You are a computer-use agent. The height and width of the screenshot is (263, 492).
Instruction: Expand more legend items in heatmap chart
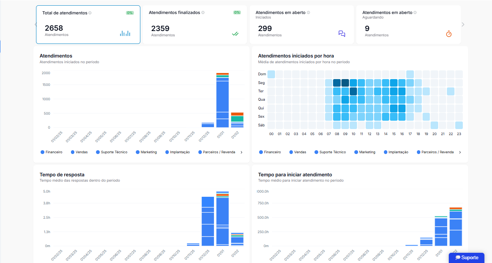[460, 152]
